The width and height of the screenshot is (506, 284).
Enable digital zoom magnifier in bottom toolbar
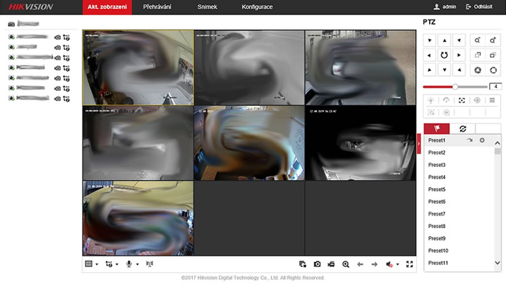coord(346,264)
